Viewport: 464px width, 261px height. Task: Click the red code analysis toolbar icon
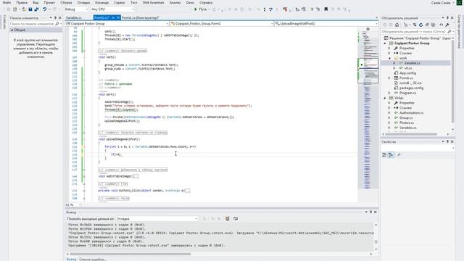tap(285, 9)
